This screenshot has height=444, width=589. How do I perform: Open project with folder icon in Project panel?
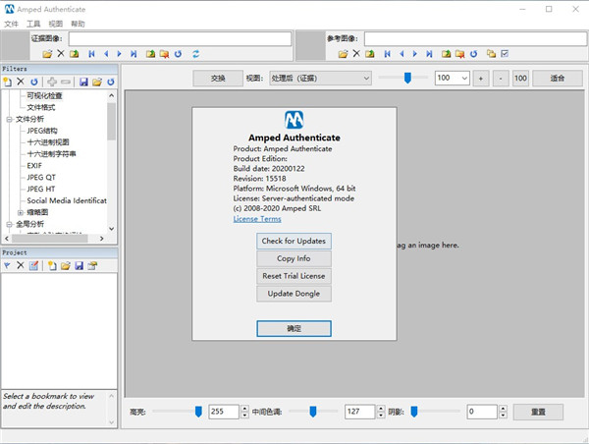tap(66, 266)
